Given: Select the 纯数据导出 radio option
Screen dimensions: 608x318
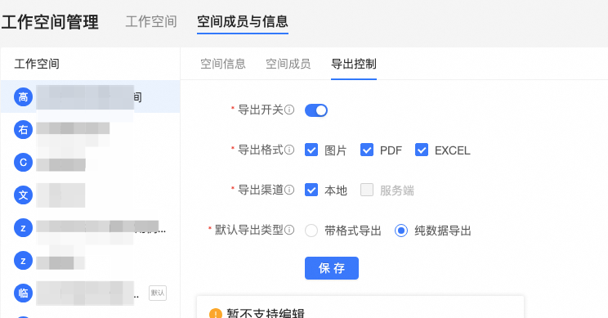Looking at the screenshot, I should 401,231.
